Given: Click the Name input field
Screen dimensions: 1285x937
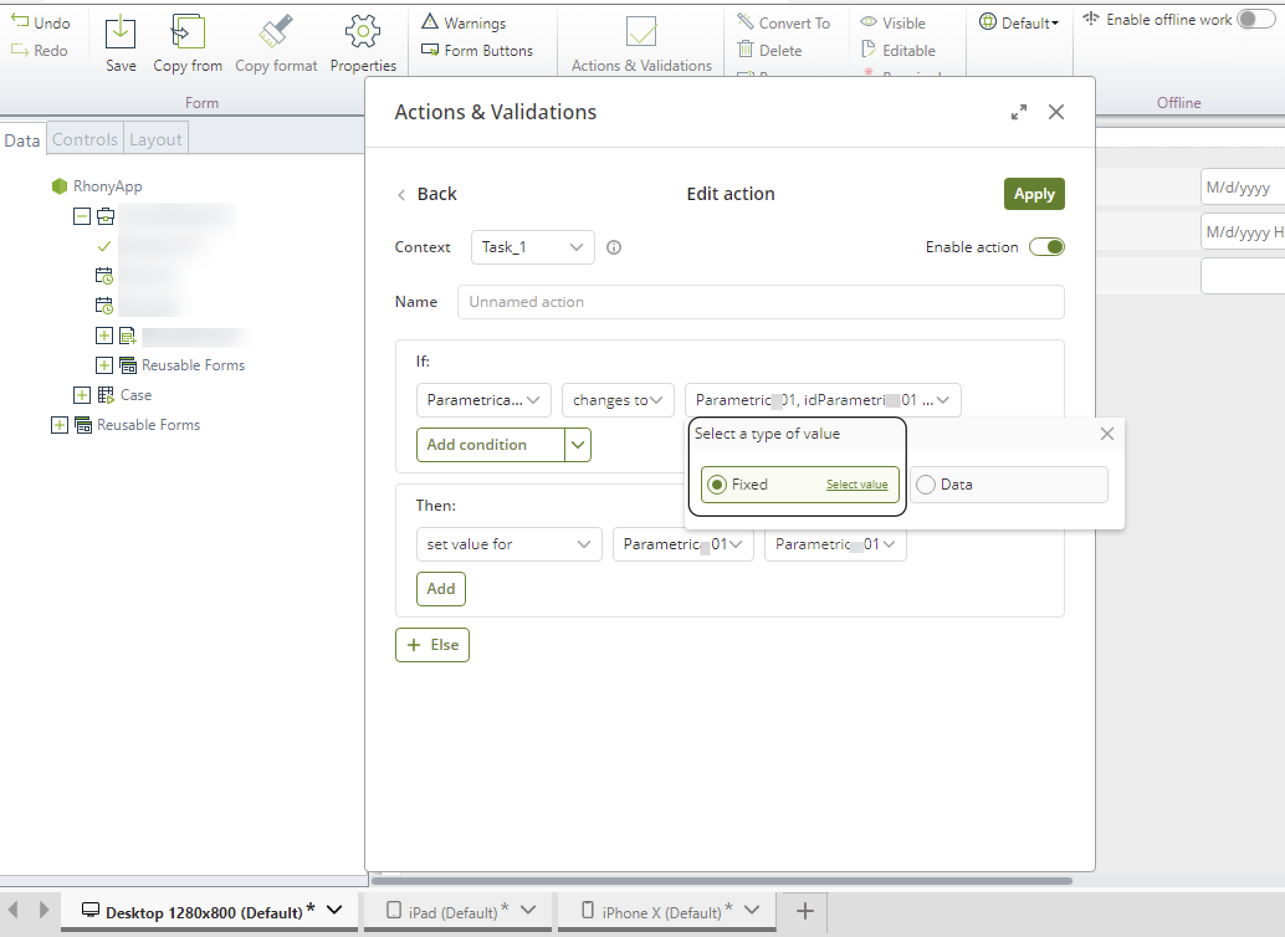Looking at the screenshot, I should (760, 302).
